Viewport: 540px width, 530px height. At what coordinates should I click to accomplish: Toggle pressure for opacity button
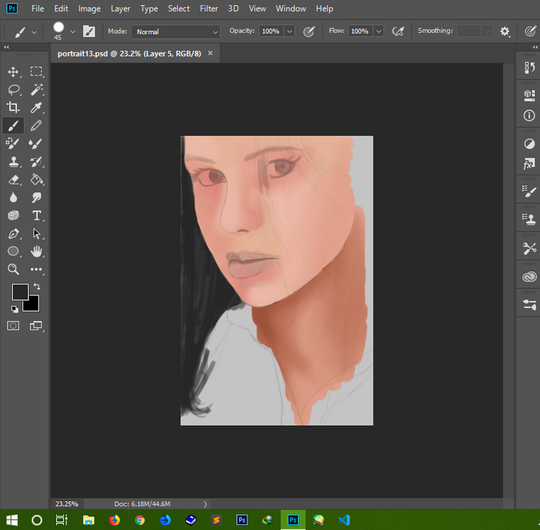[309, 32]
